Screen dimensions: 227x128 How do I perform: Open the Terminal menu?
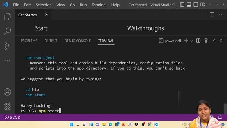[99, 5]
